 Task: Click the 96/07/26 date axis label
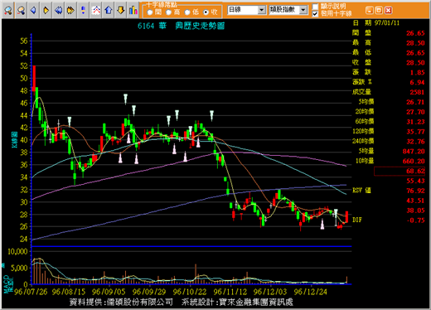click(31, 292)
